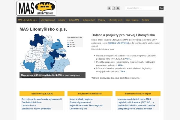Click the text 'Veškeré služby jsou doposud poskytovány zdarma.'
Image resolution: width=180 pixels, height=120 pixels.
point(116,78)
